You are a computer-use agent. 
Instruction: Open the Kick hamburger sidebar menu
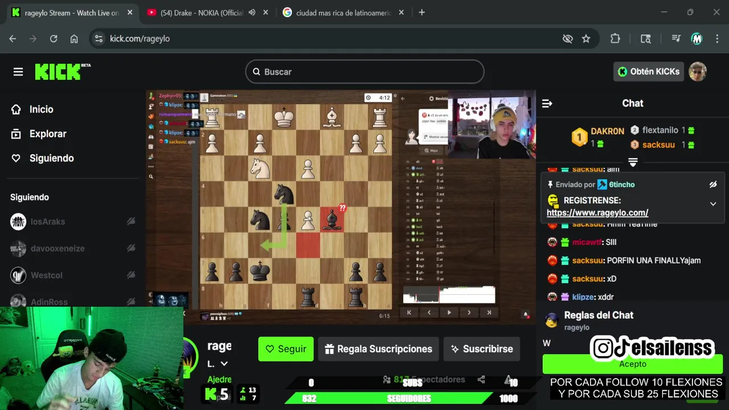(x=18, y=72)
